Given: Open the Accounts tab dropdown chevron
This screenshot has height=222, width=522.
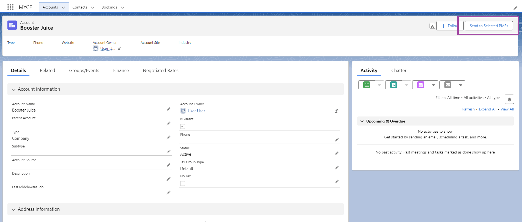Looking at the screenshot, I should pyautogui.click(x=64, y=7).
